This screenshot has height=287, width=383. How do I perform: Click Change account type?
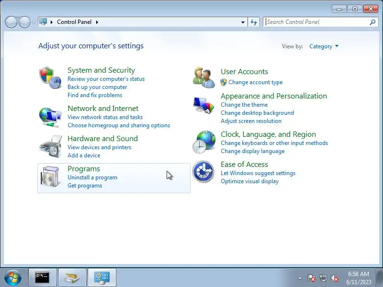coord(256,82)
